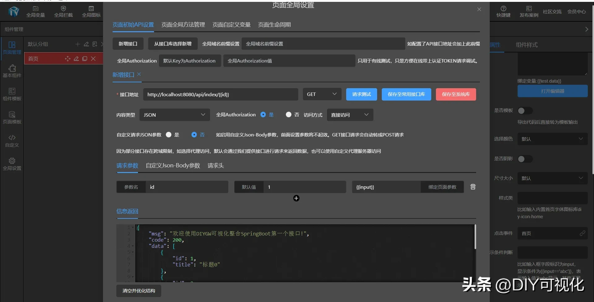Open 全局设置 gear in the sidebar
The height and width of the screenshot is (302, 594).
[12, 164]
